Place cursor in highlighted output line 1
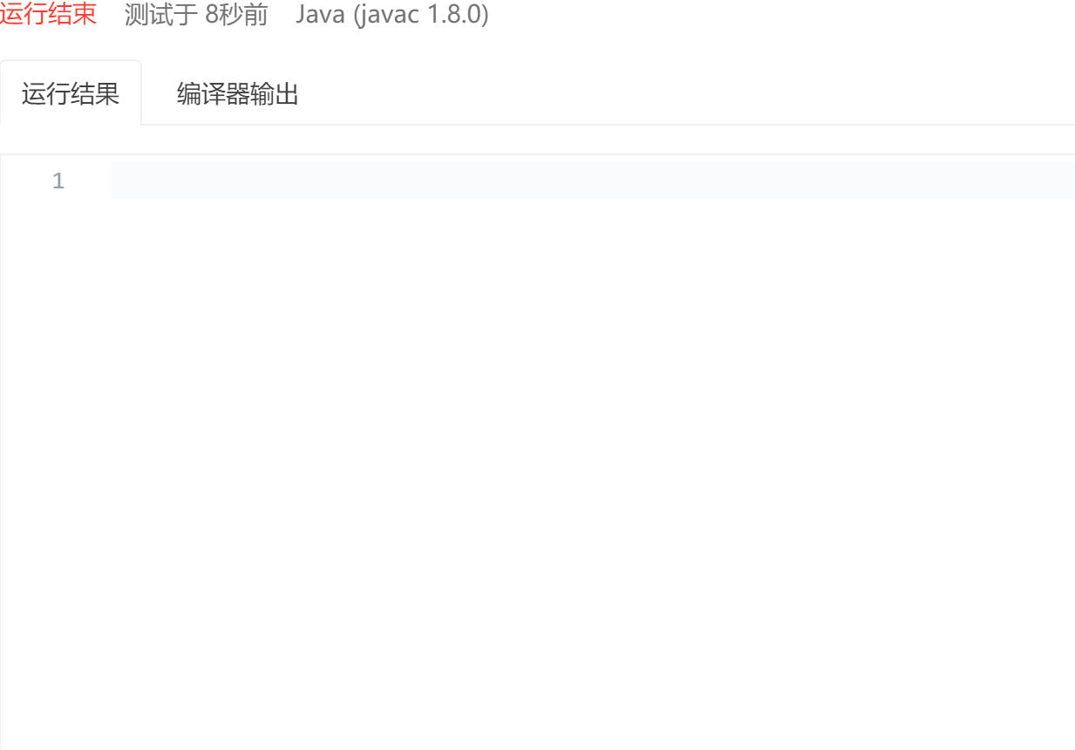1075x750 pixels. [593, 181]
